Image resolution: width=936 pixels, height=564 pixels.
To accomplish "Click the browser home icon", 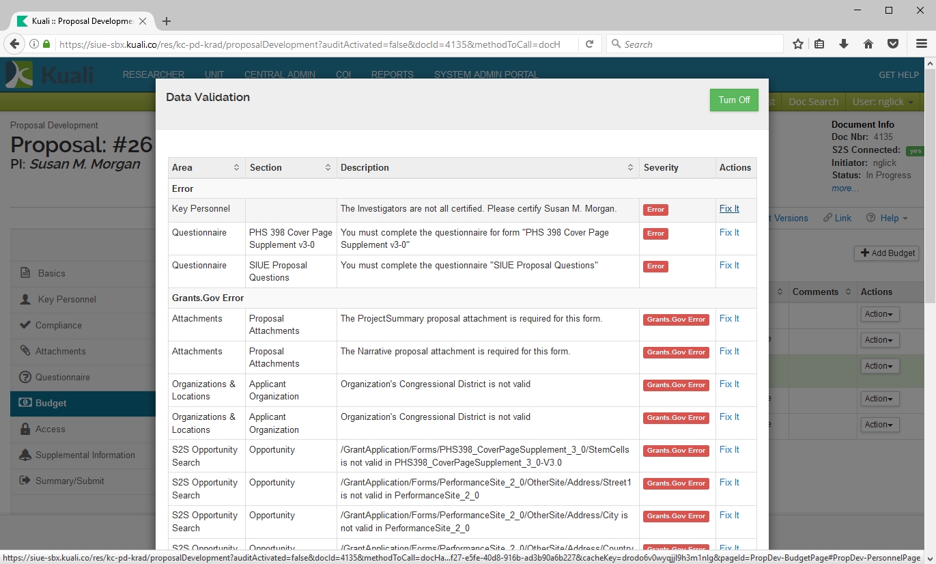I will pyautogui.click(x=868, y=44).
